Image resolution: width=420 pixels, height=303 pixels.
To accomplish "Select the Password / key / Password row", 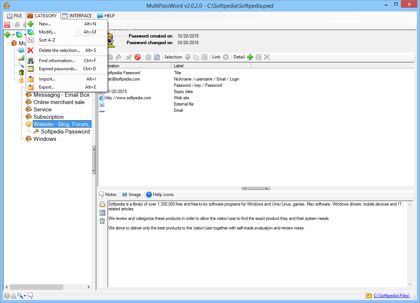I will click(x=198, y=85).
